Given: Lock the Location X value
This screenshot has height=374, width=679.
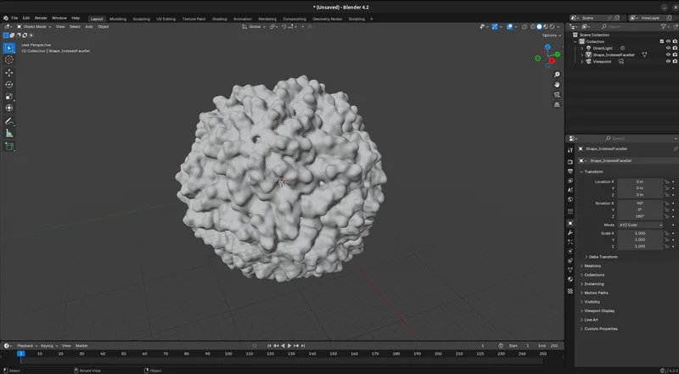Looking at the screenshot, I should click(667, 181).
